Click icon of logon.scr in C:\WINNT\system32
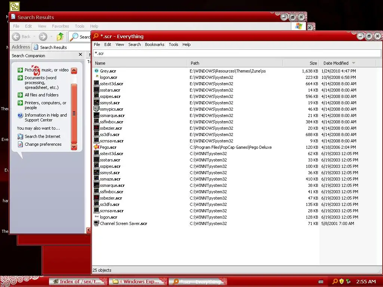Screen dimensions: 383x287 coord(96,217)
